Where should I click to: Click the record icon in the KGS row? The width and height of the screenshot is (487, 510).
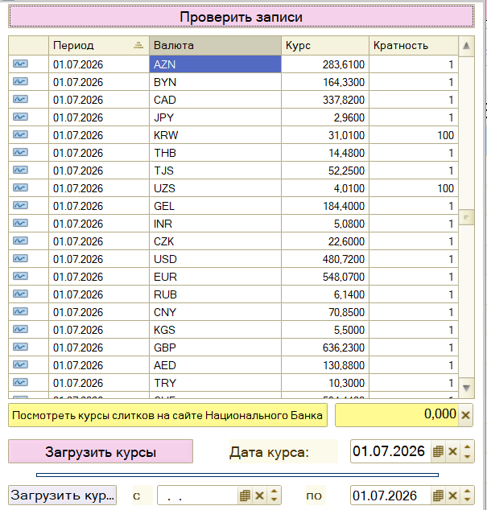pyautogui.click(x=20, y=329)
